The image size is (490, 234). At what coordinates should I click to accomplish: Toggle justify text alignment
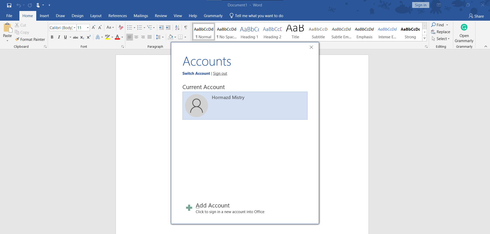(x=150, y=37)
